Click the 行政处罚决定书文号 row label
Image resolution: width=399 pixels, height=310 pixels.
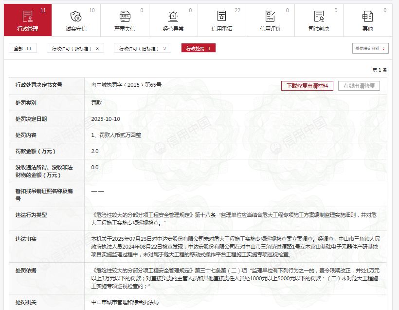(38, 85)
